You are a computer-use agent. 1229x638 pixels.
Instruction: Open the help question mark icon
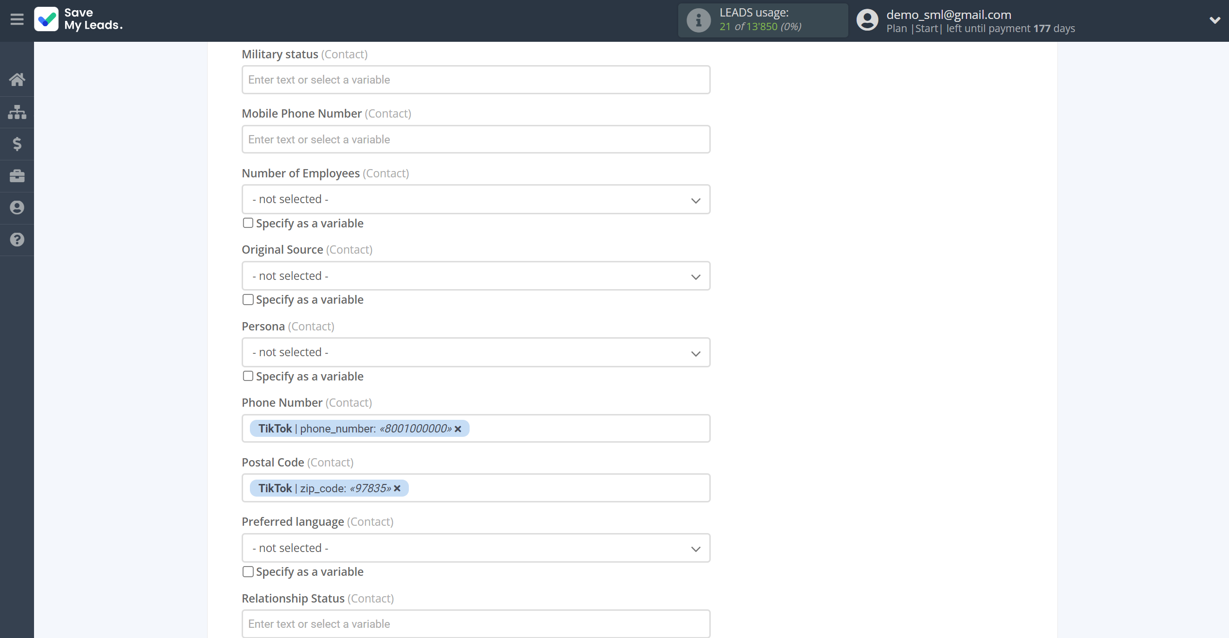tap(17, 240)
